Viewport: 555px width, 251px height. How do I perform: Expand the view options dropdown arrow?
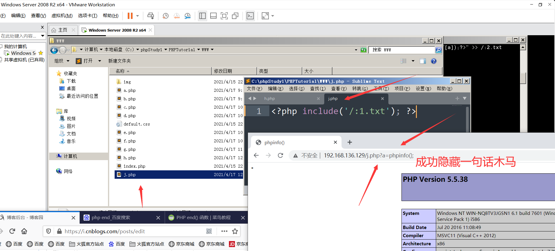[x=413, y=61]
